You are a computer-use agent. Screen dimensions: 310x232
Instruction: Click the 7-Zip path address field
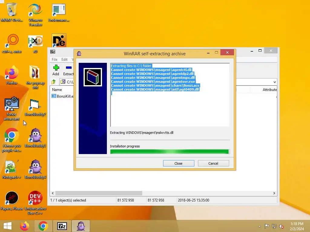pos(168,82)
